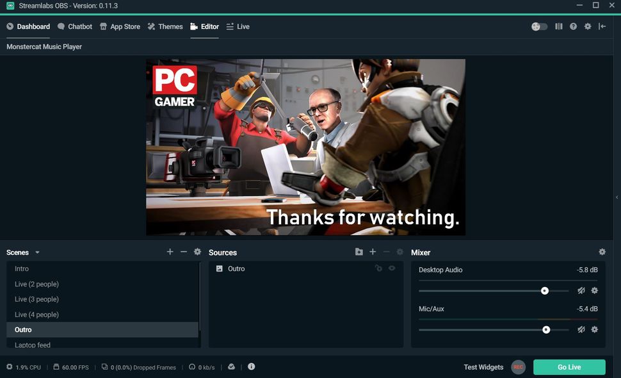The image size is (621, 378).
Task: Collapse the side panel with arrow icon
Action: [602, 26]
